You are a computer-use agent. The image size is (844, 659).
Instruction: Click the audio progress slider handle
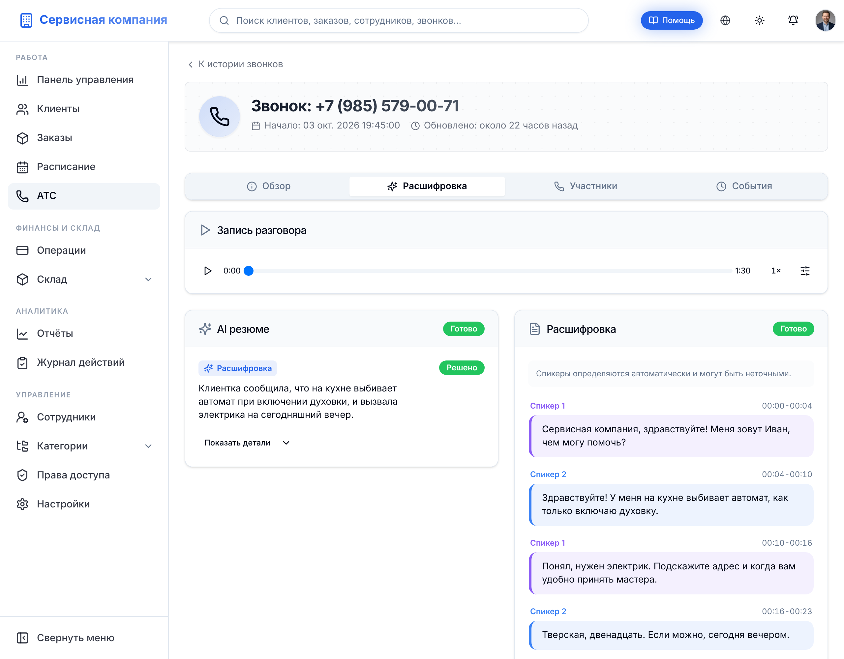coord(249,271)
